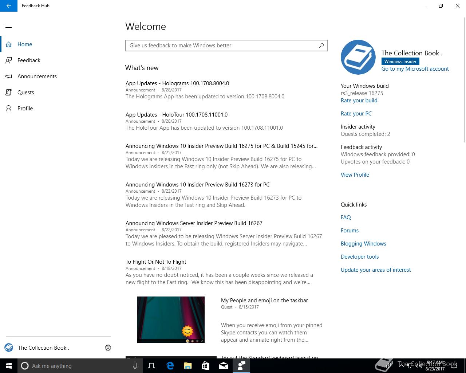Click the Cortana microphone icon
The image size is (466, 373).
click(135, 366)
